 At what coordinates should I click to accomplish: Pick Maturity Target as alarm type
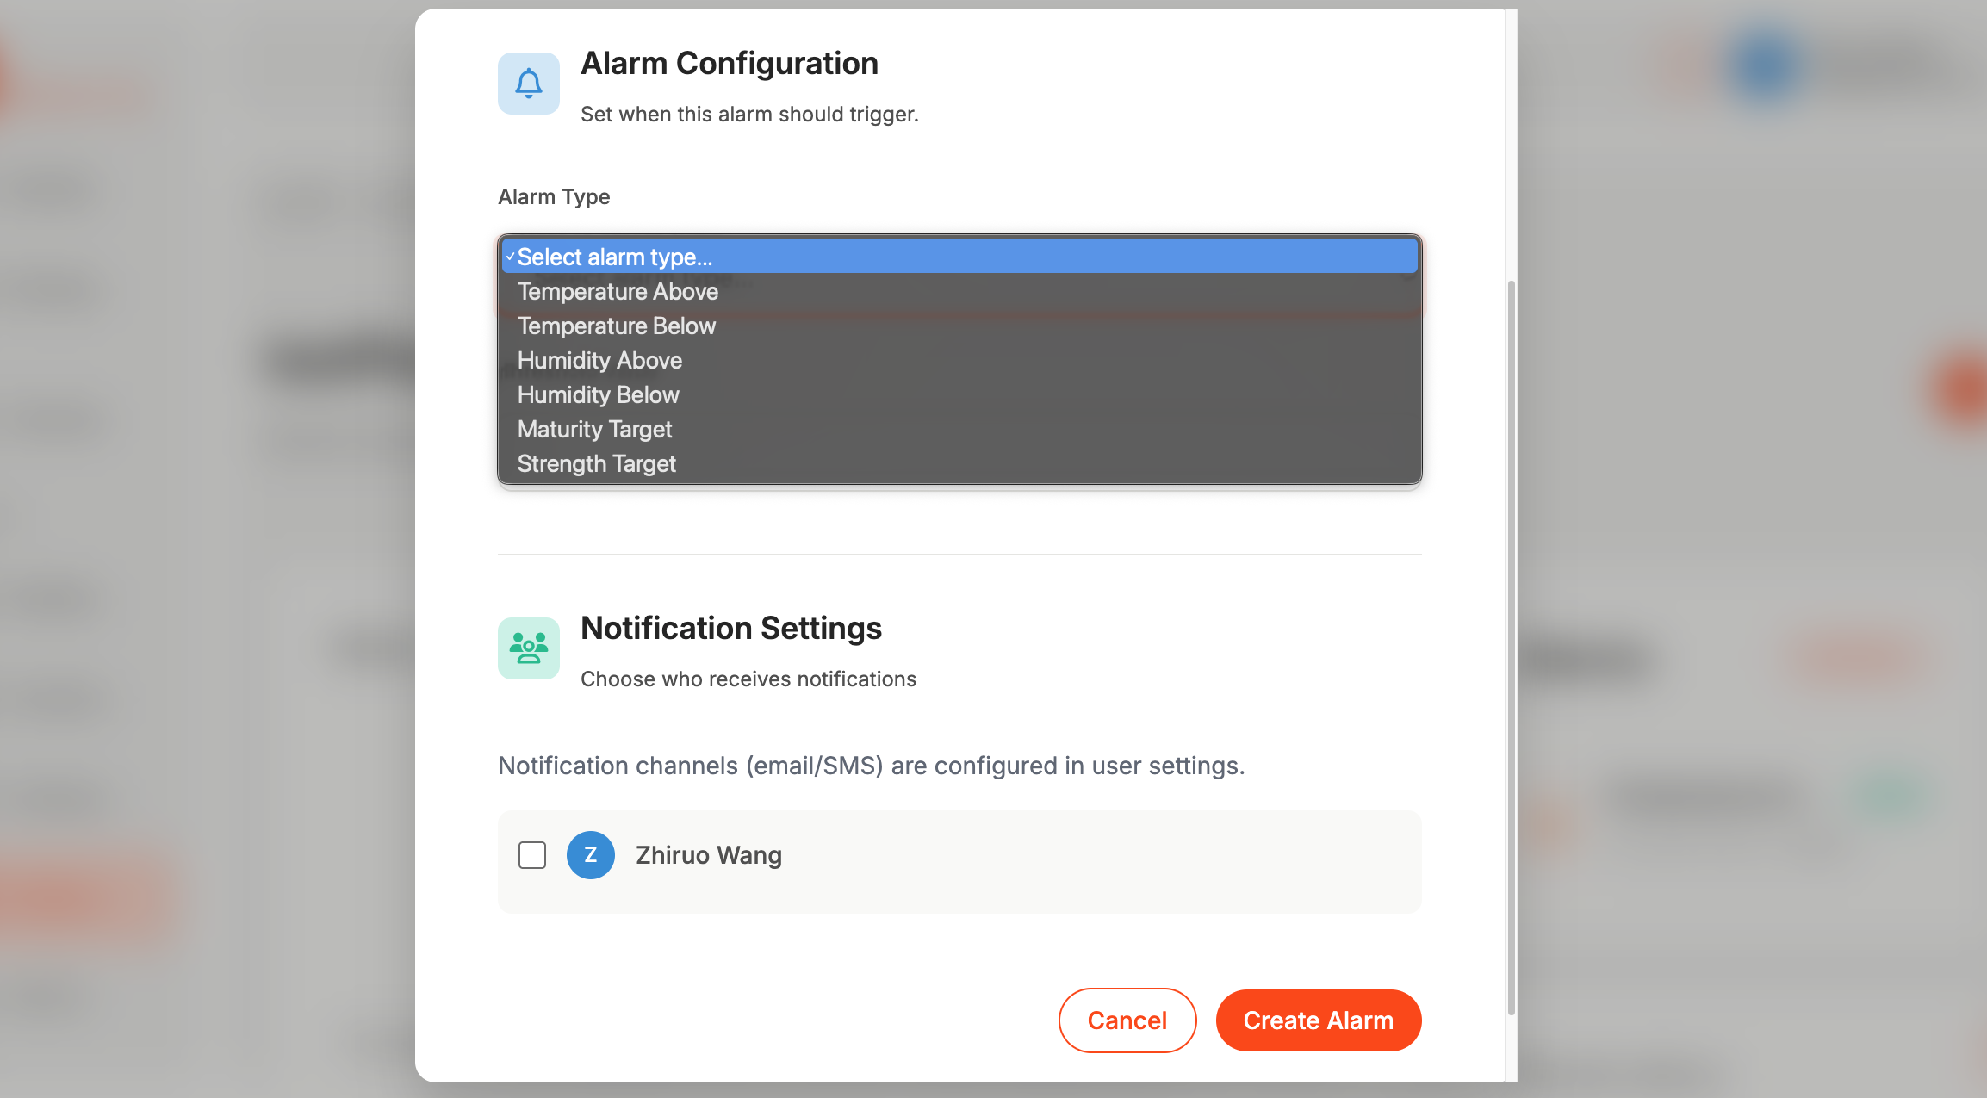coord(594,430)
